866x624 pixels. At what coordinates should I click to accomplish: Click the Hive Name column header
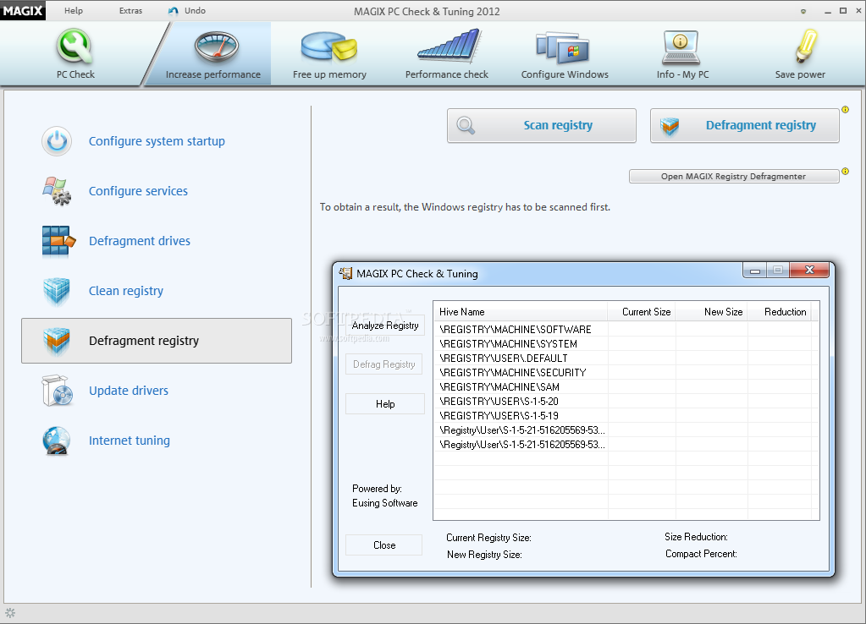[x=521, y=312]
